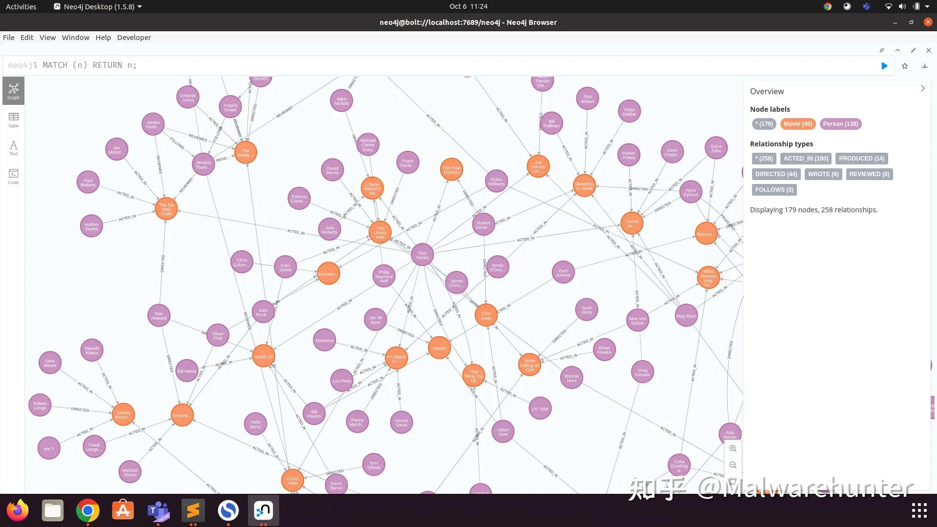Select the Graph view mode
The image size is (937, 527).
(13, 91)
